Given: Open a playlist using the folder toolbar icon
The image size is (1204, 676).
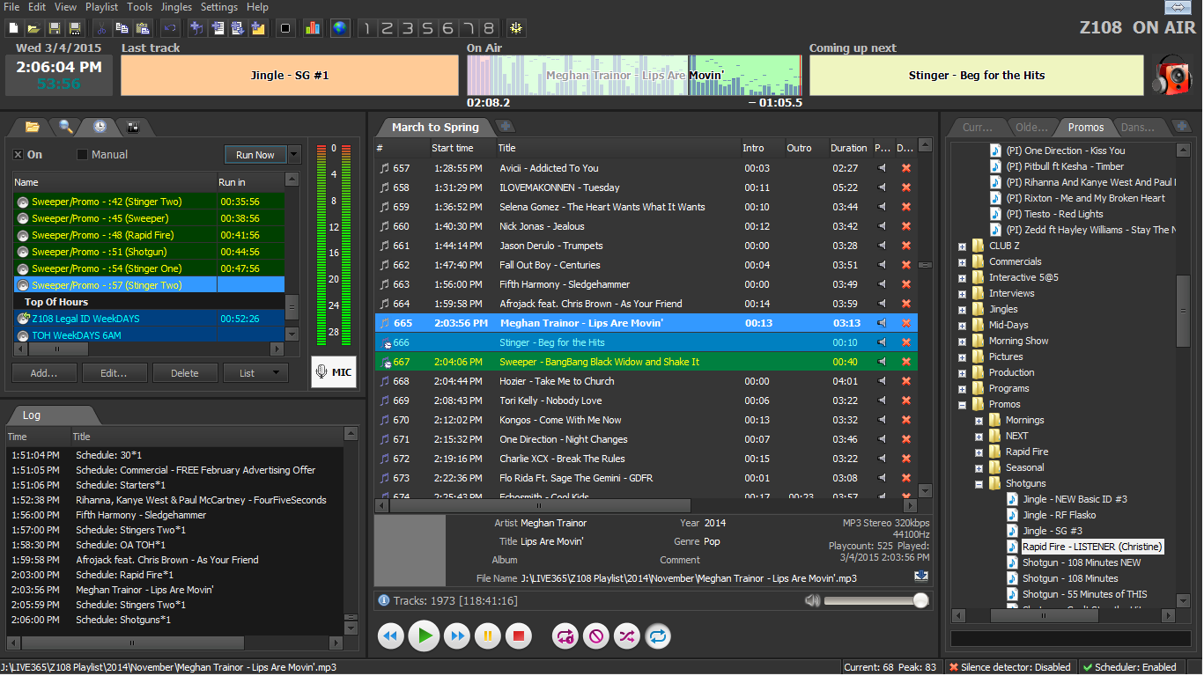Looking at the screenshot, I should tap(33, 29).
